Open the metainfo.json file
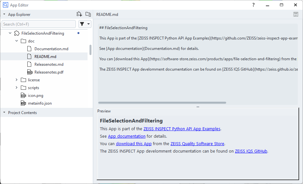 coord(40,103)
